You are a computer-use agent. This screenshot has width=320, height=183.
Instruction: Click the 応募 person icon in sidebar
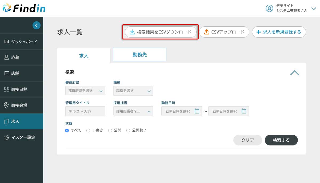tap(7, 58)
